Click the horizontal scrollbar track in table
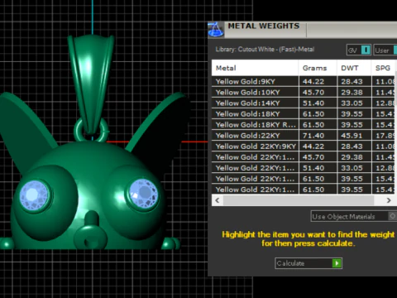The width and height of the screenshot is (397, 298). click(x=299, y=200)
